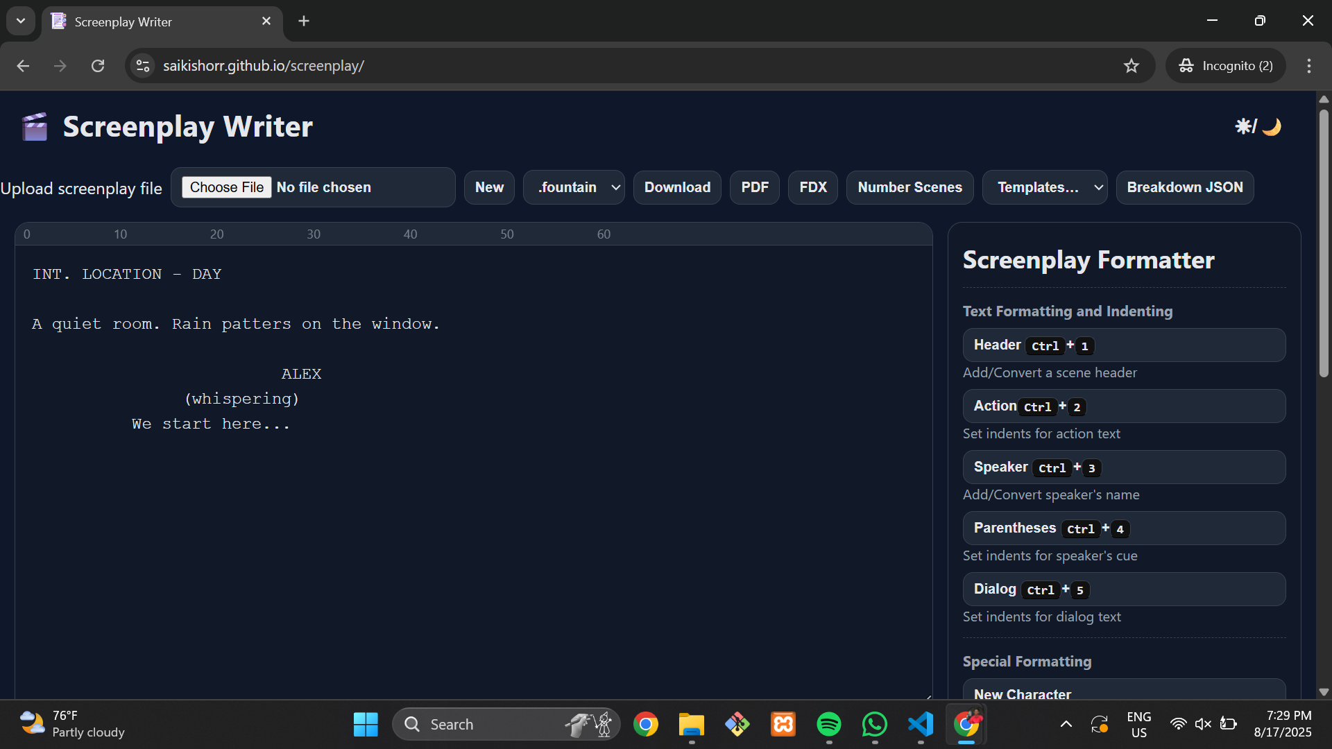Open Visual Studio Code from taskbar

[921, 724]
